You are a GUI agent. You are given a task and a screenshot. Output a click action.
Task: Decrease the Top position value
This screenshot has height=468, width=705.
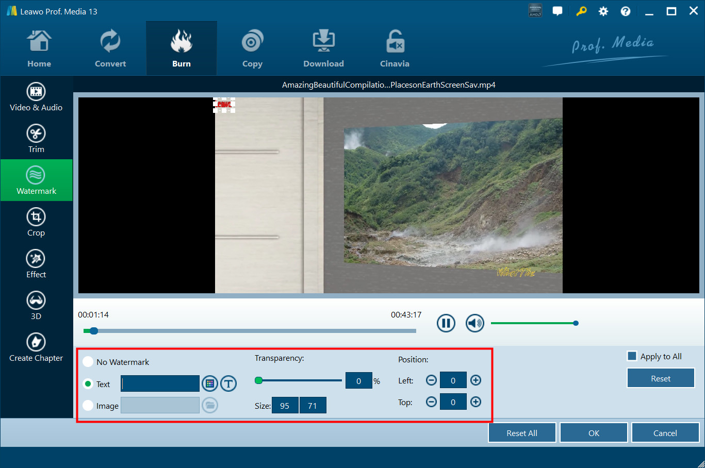pyautogui.click(x=431, y=402)
